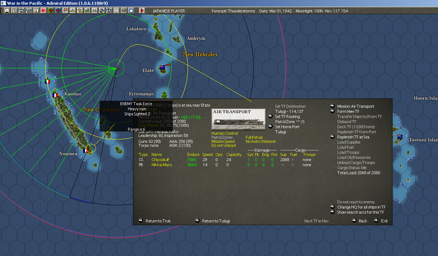
Task: Toggle Do not react to enemy
Action: coord(356,202)
